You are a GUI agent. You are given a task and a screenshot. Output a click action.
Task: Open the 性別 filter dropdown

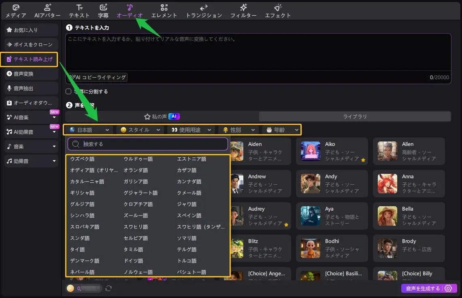[238, 130]
